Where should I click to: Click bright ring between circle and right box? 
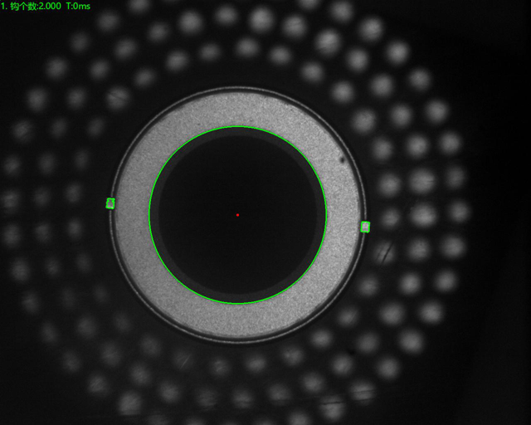pyautogui.click(x=343, y=221)
